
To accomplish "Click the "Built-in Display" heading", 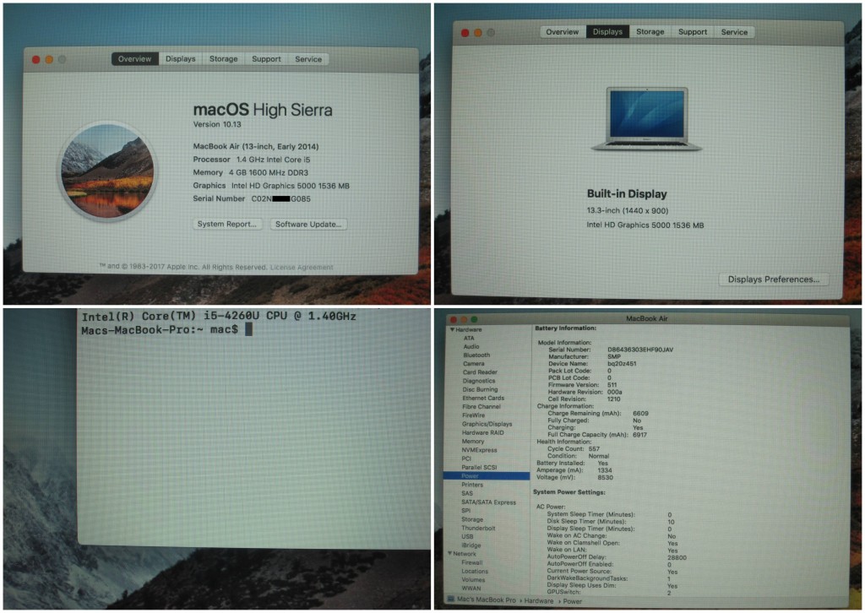I will click(x=627, y=194).
